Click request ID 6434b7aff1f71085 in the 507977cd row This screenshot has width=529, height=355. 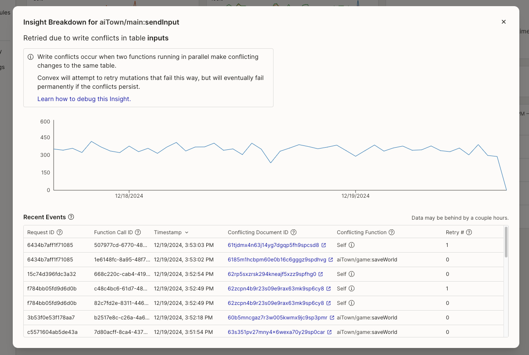pyautogui.click(x=50, y=245)
